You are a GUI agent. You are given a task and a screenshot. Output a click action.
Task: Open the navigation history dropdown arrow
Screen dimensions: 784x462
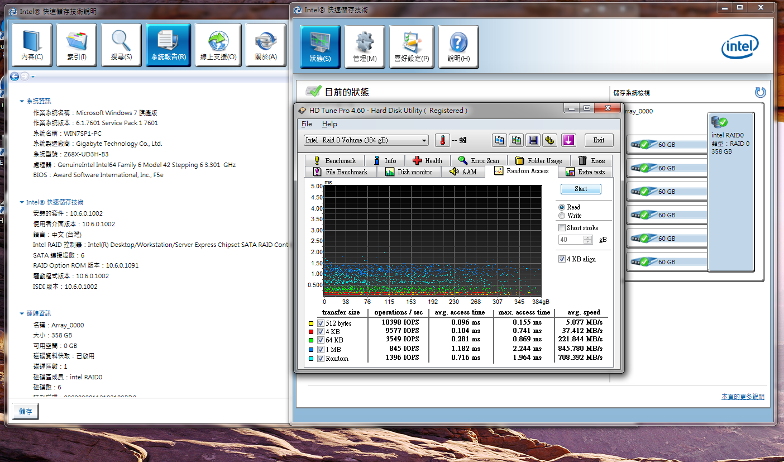[33, 77]
